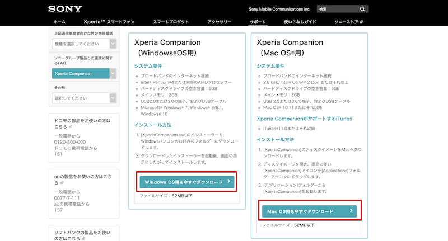Expand the Xperia Companion FAQ dropdown
This screenshot has width=448, height=241.
pos(84,73)
